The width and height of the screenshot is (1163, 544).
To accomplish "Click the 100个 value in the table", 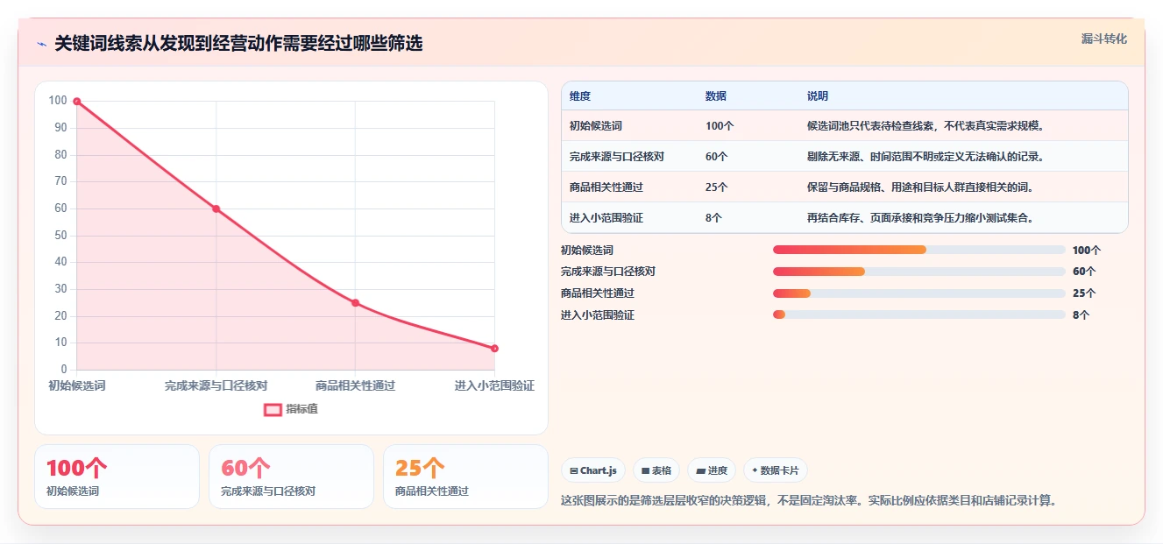I will tap(720, 126).
